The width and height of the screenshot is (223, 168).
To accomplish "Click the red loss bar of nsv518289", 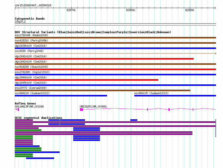I will click(x=115, y=69).
